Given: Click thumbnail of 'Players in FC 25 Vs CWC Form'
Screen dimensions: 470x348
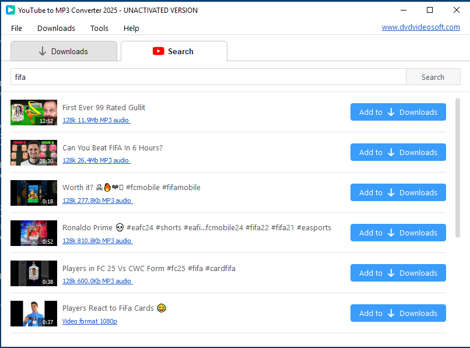Looking at the screenshot, I should [x=34, y=273].
